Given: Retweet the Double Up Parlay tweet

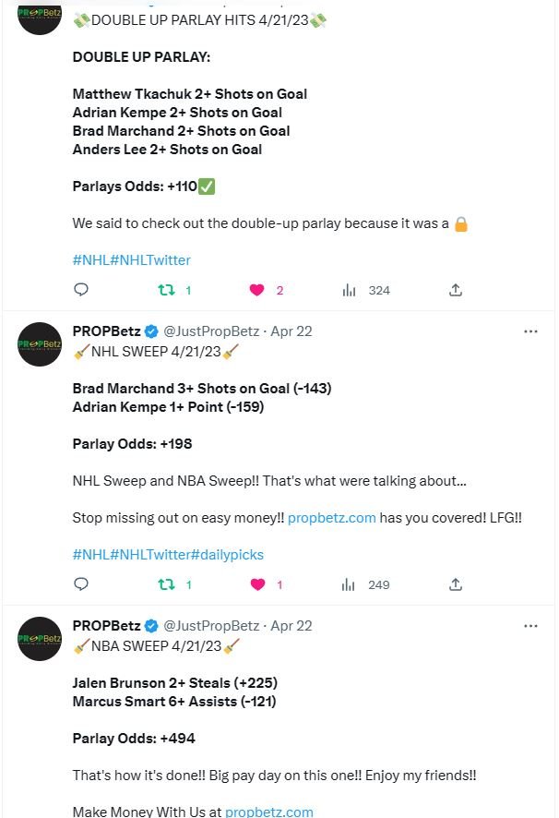Looking at the screenshot, I should 167,290.
